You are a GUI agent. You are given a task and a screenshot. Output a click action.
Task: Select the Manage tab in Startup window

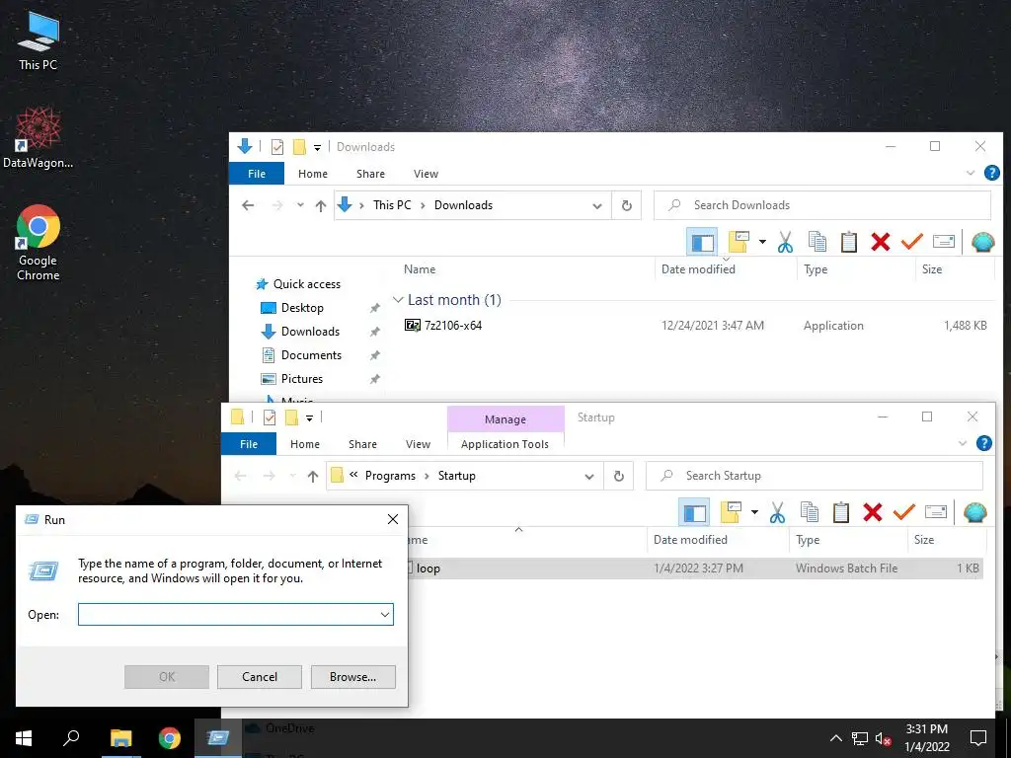click(505, 418)
